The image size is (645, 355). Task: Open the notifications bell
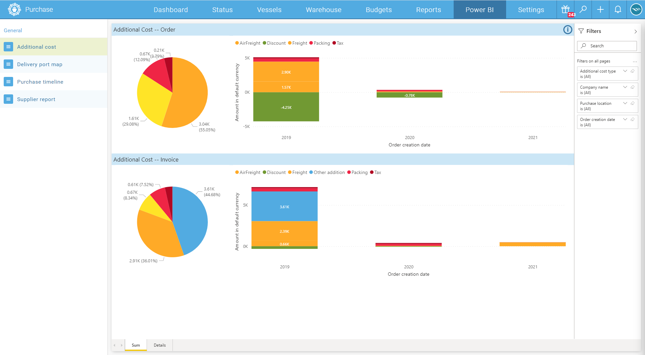[x=618, y=10]
